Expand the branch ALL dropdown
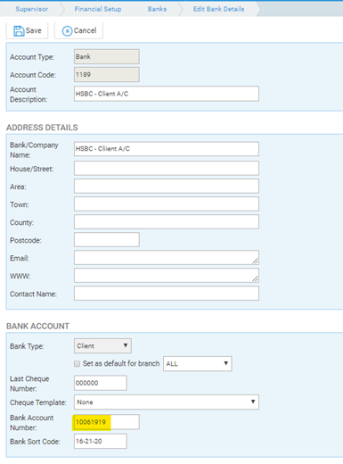The image size is (343, 464). [198, 363]
